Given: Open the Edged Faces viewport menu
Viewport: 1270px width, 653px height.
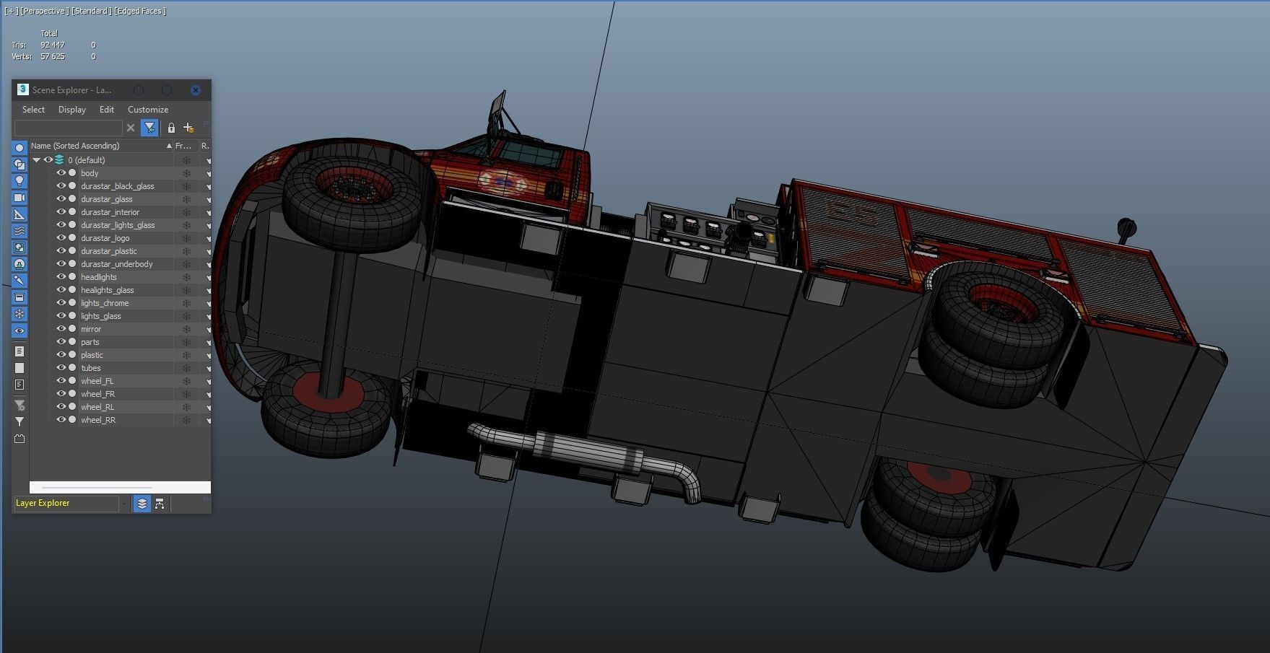Looking at the screenshot, I should [x=140, y=11].
